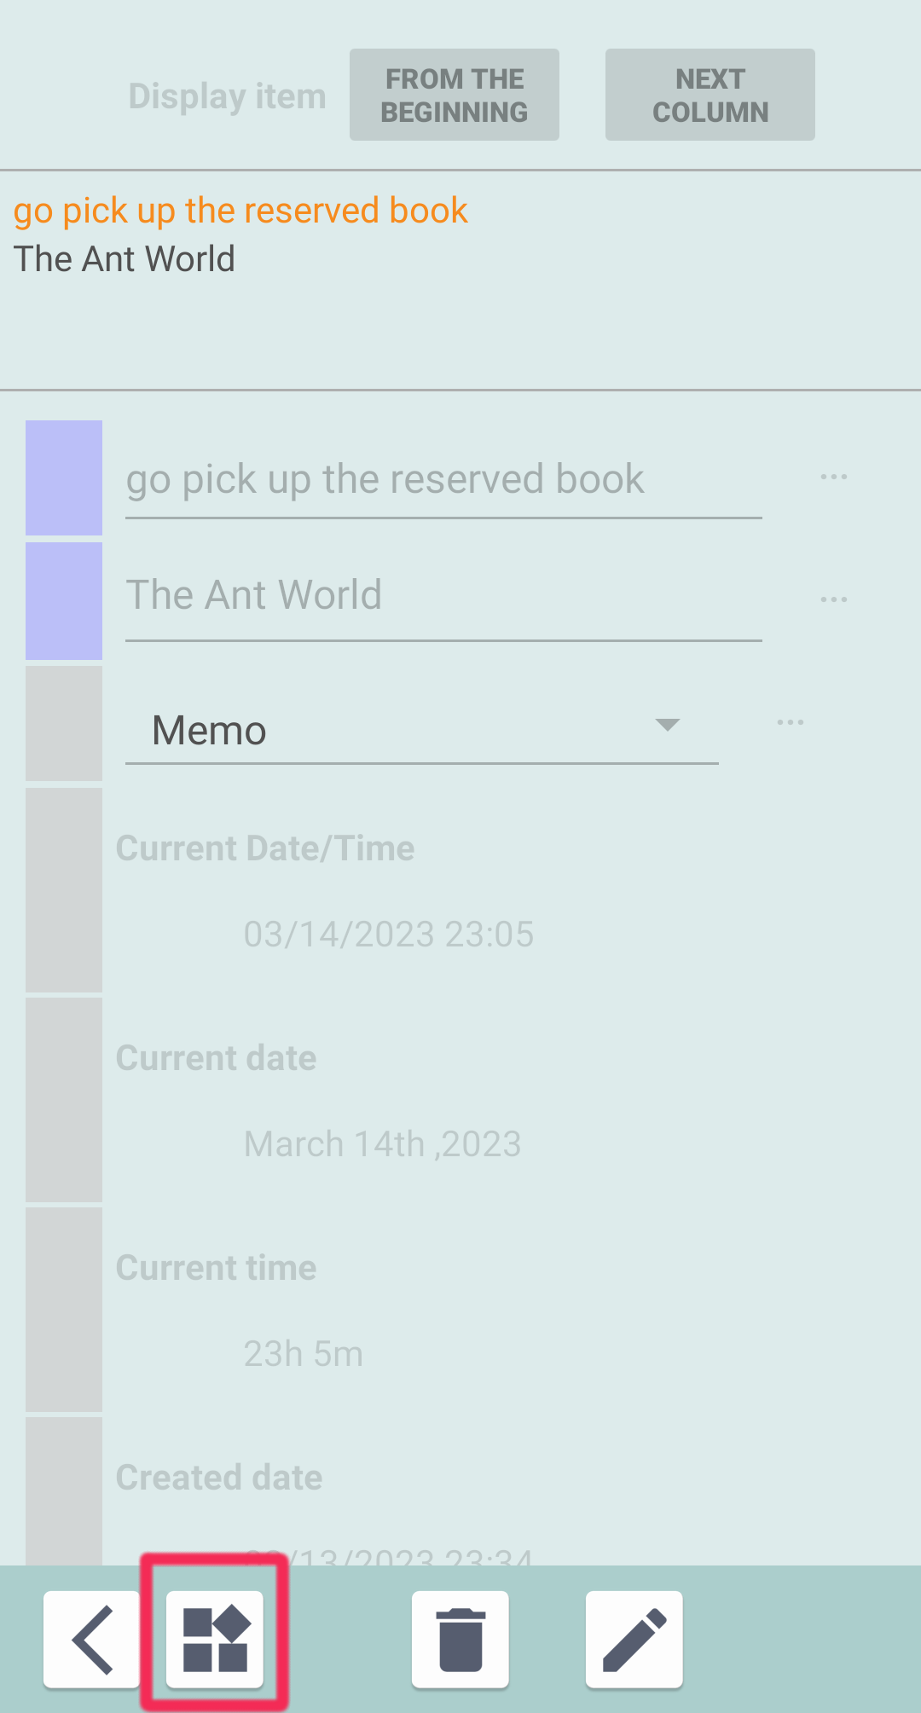Viewport: 921px width, 1713px height.
Task: Tap the orange reserved book preview text
Action: tap(240, 211)
